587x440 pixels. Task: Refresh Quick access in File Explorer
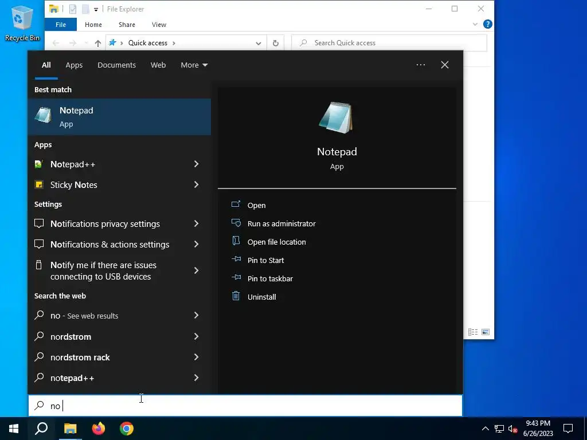pos(276,43)
